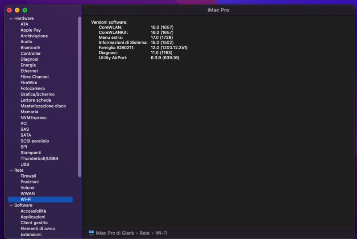Click Rete in the bottom path bar

tap(144, 233)
